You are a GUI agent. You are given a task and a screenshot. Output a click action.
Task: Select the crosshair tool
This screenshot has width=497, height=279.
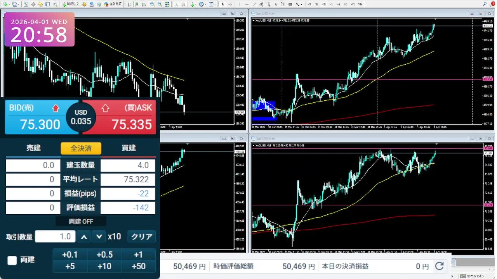[230, 4]
